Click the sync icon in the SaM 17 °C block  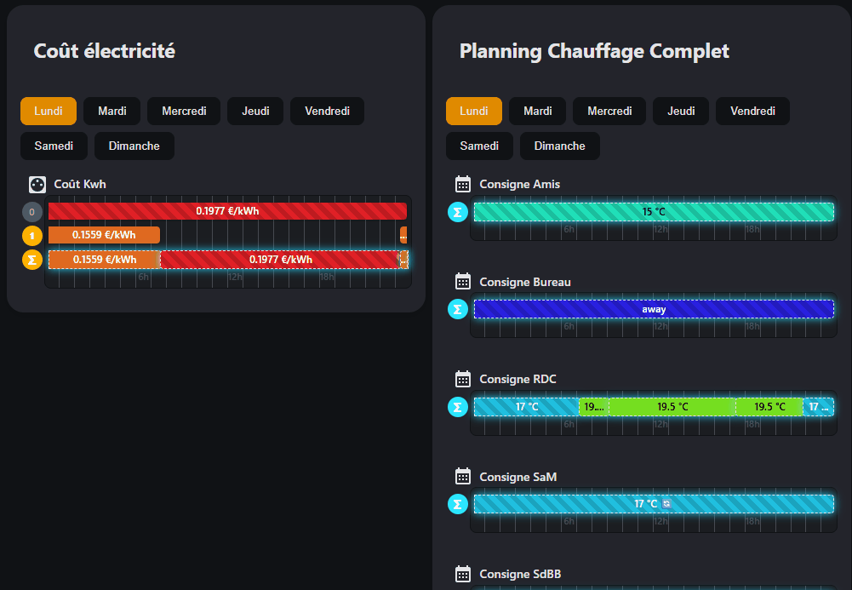(666, 504)
